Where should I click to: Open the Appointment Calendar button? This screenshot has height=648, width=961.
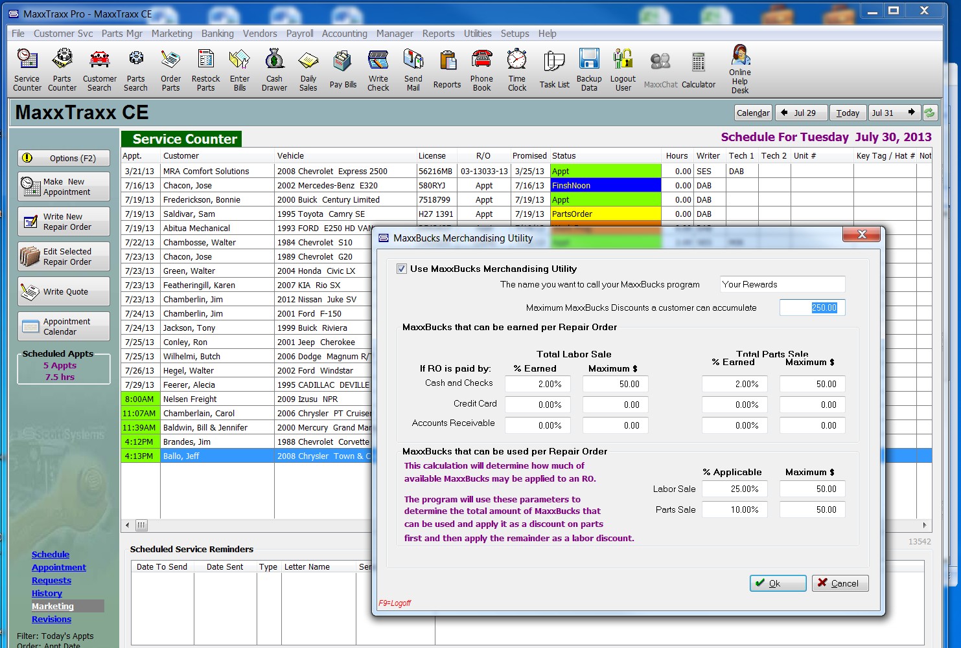64,327
